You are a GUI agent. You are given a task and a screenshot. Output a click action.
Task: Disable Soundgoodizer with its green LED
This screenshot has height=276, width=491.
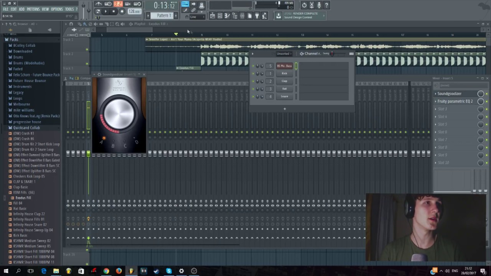487,94
